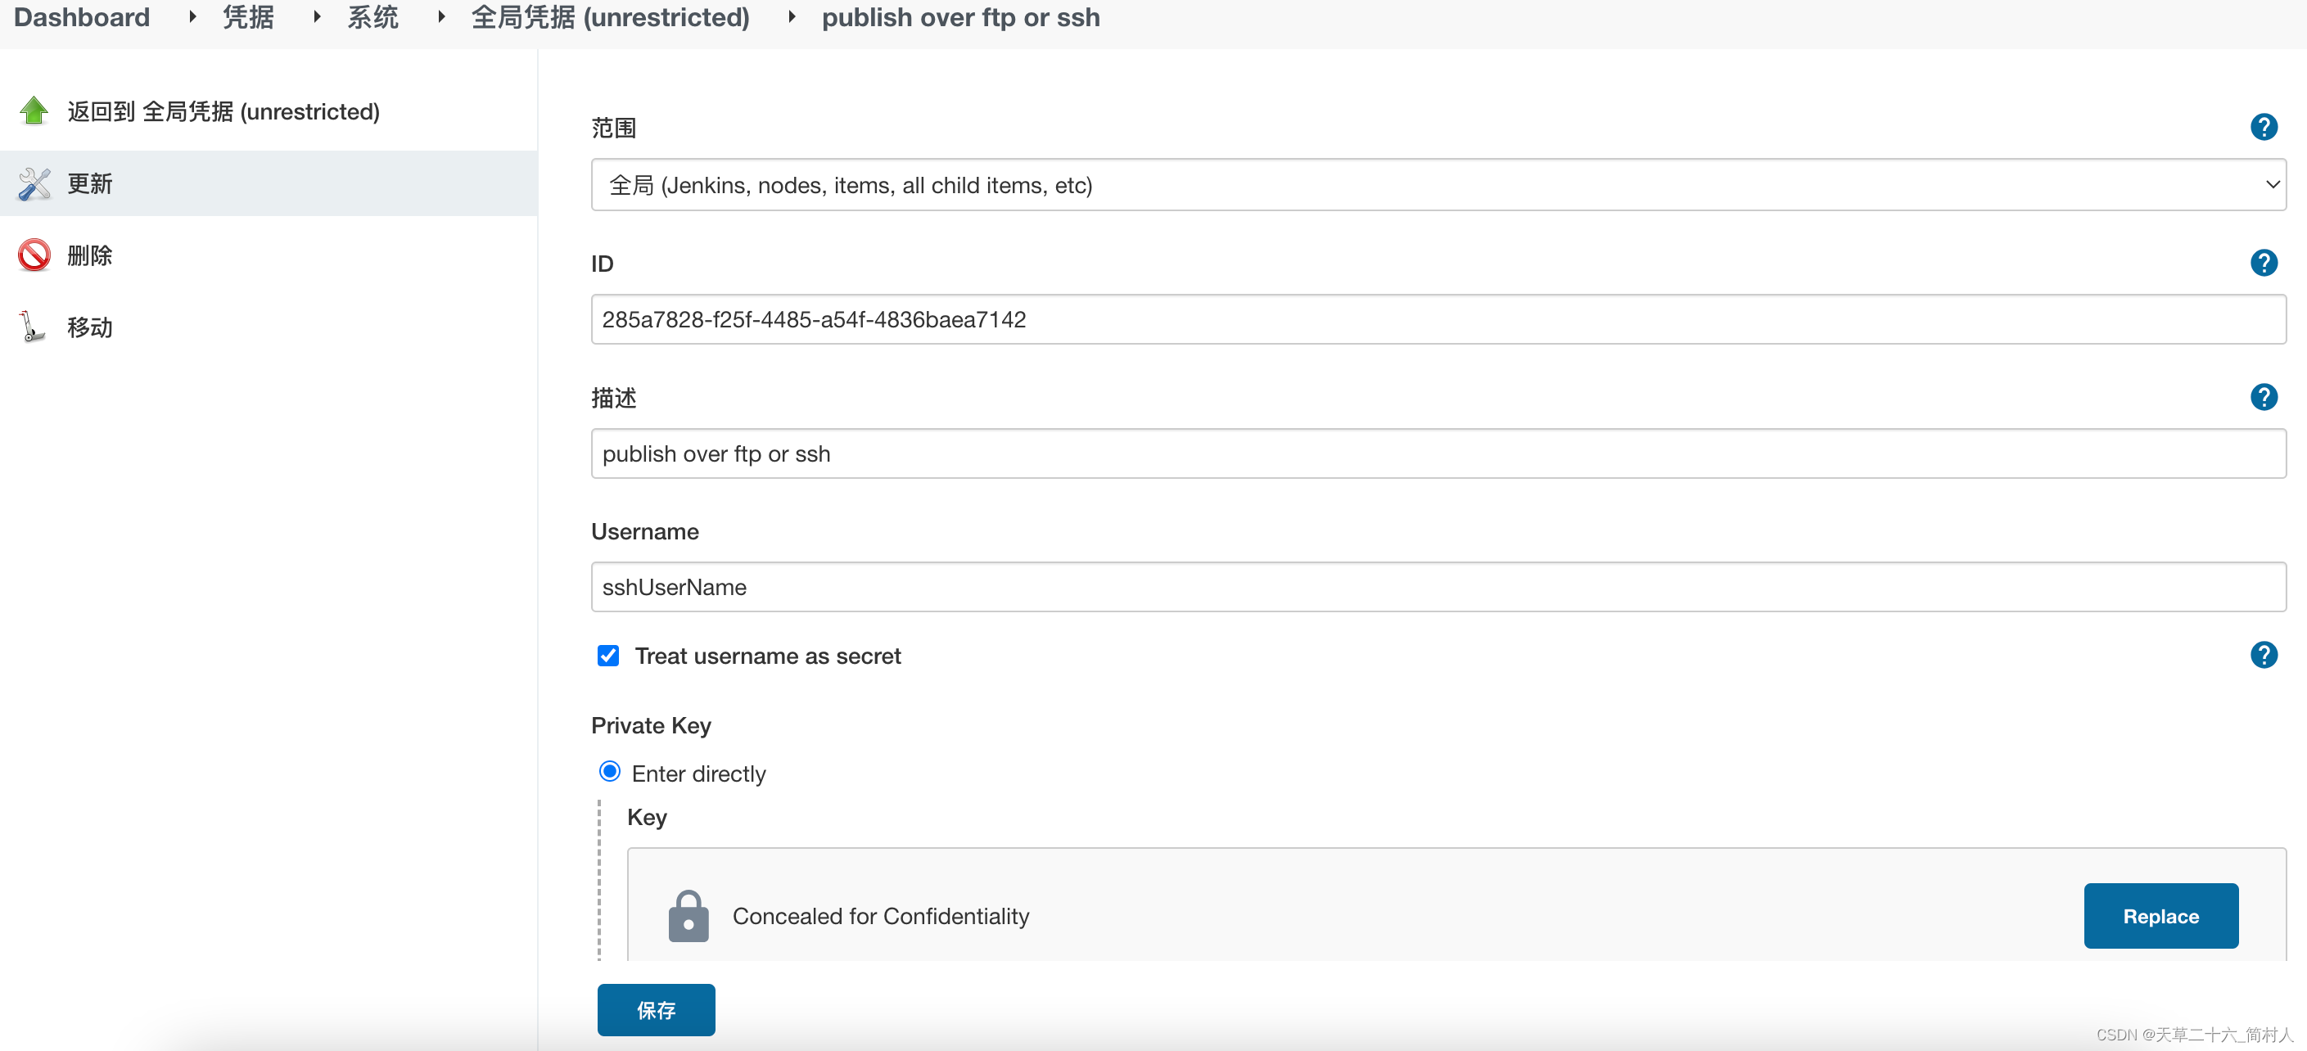2307x1051 pixels.
Task: Focus the Username input field
Action: coord(1438,587)
